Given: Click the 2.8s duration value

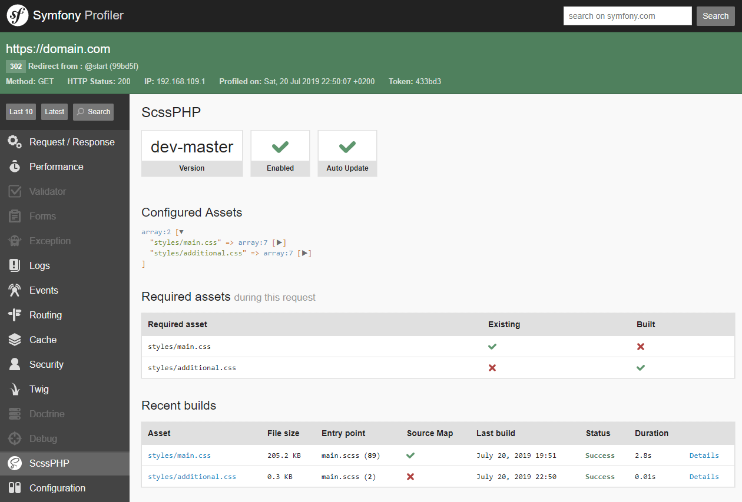Looking at the screenshot, I should 643,456.
